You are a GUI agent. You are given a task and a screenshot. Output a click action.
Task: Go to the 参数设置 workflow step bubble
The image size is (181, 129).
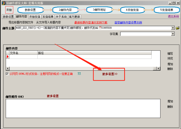click(30, 10)
